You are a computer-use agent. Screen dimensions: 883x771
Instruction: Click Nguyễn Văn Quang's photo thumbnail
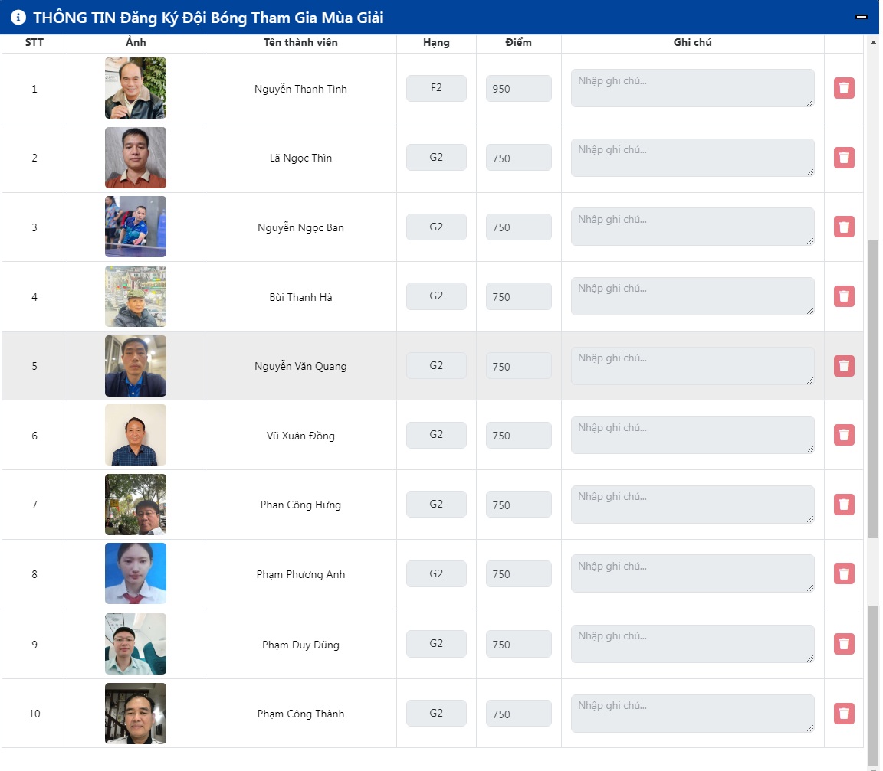[136, 365]
